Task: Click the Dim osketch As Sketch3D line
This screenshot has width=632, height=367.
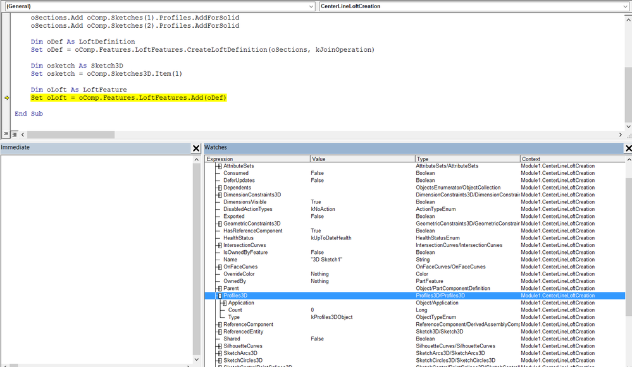Action: [77, 66]
